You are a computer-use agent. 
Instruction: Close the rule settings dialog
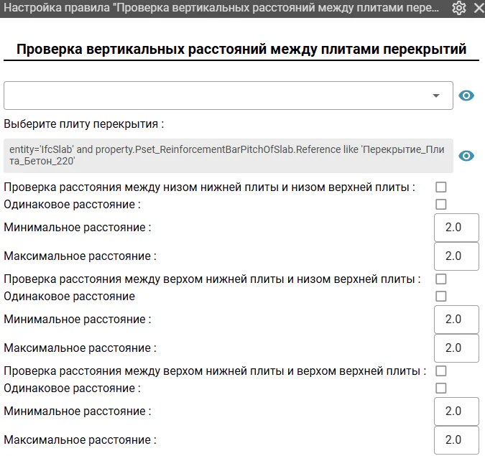(479, 8)
